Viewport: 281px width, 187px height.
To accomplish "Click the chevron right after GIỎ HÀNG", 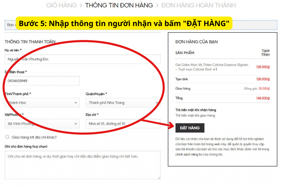I will (81, 5).
